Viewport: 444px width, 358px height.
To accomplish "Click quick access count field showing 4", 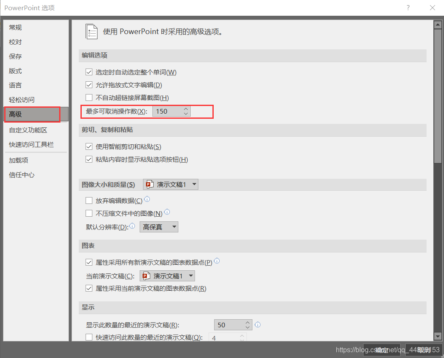I will pyautogui.click(x=223, y=338).
